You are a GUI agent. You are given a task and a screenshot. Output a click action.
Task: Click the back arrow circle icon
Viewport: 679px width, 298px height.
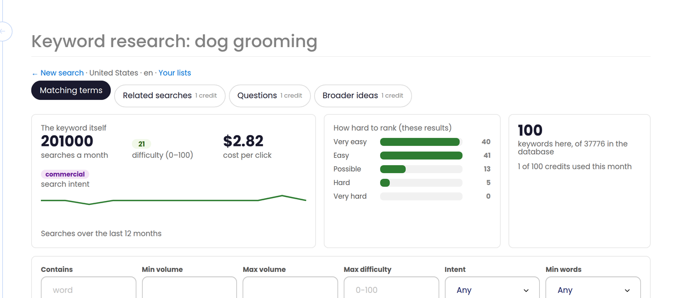[3, 32]
